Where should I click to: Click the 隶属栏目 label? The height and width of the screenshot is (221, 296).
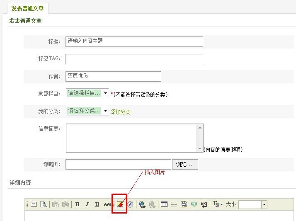49,94
